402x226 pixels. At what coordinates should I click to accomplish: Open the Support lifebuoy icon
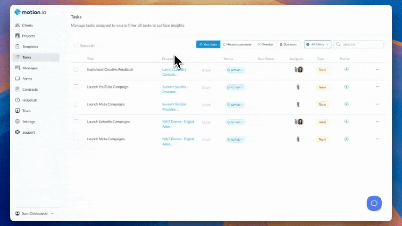pos(17,132)
